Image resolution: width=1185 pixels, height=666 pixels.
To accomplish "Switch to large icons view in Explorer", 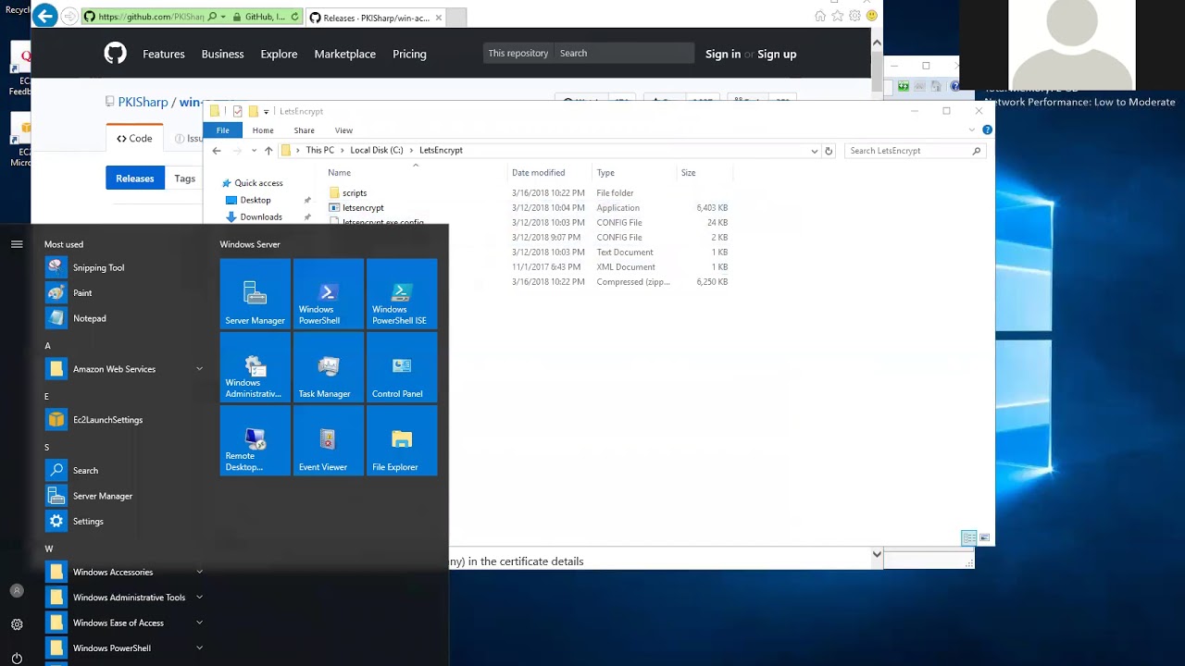I will [x=984, y=537].
